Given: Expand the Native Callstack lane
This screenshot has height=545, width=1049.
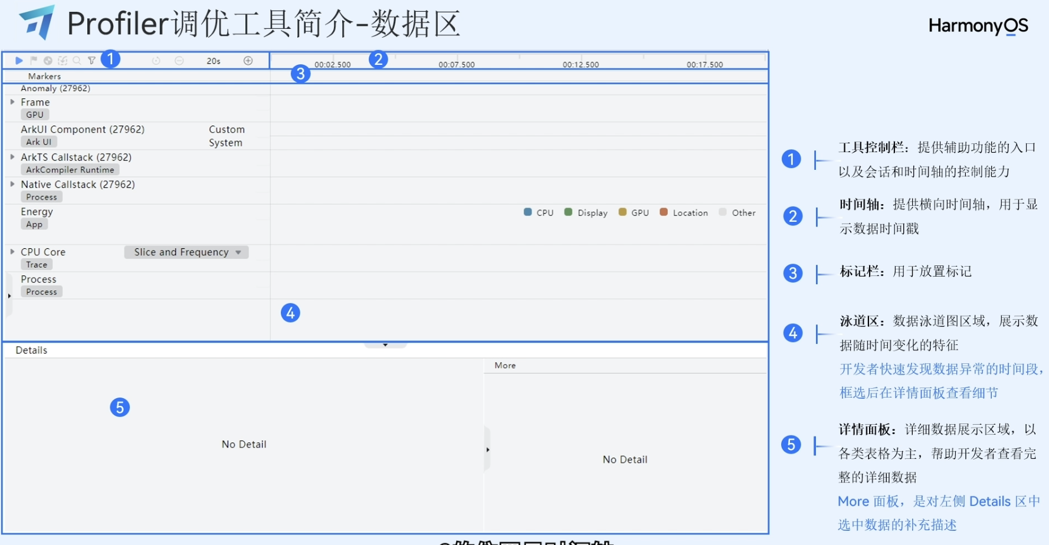Looking at the screenshot, I should [x=12, y=184].
